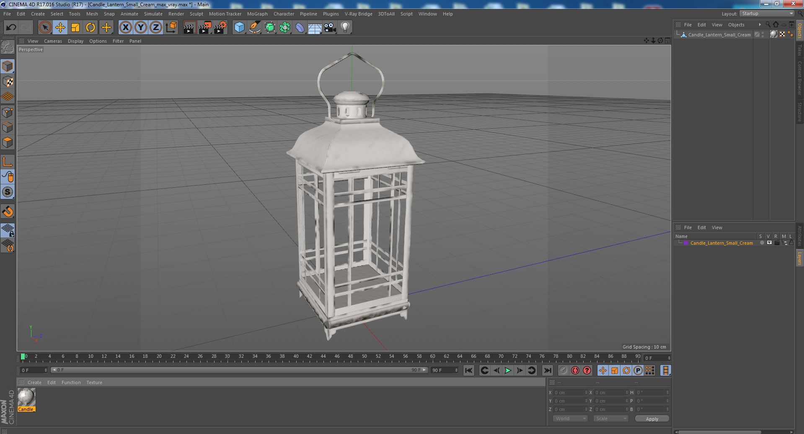Open the viewport Display menu
This screenshot has width=804, height=434.
coord(75,41)
